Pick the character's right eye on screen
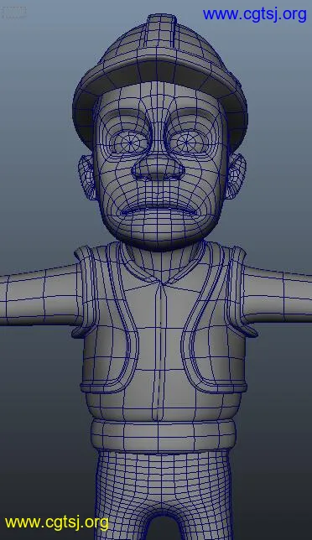 pyautogui.click(x=186, y=142)
